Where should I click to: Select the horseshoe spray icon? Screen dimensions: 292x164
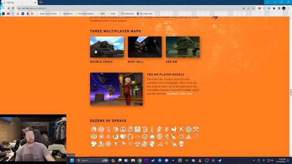130,137
